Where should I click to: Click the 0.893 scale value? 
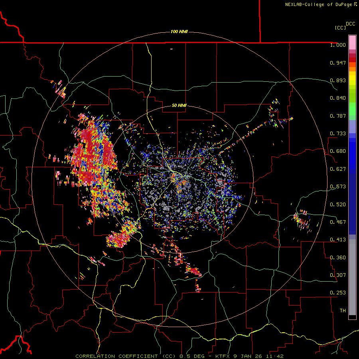(338, 80)
